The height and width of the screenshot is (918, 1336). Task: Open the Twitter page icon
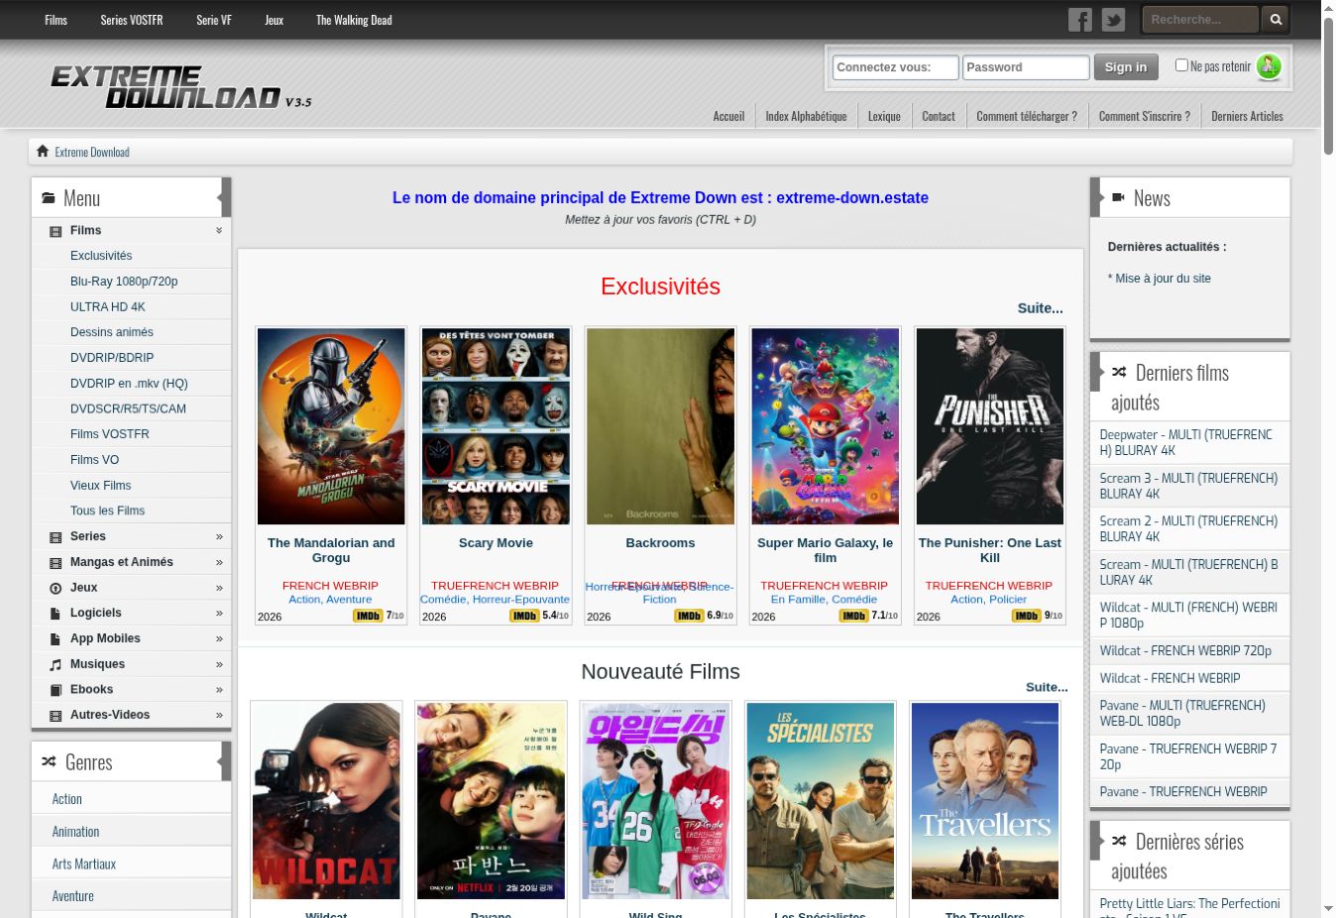pyautogui.click(x=1113, y=20)
